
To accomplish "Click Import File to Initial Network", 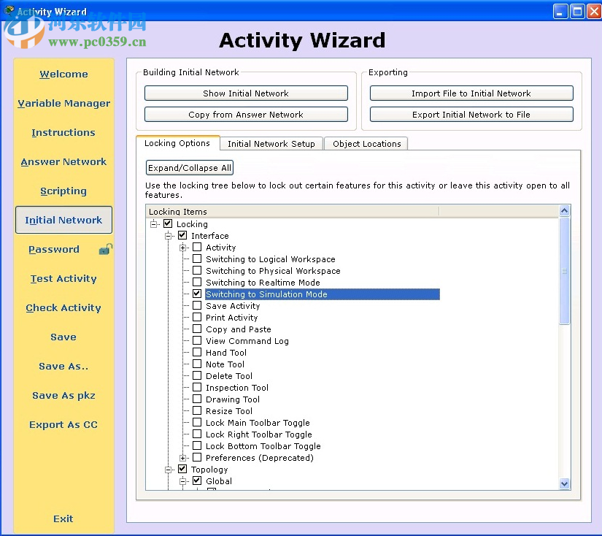I will pos(471,93).
